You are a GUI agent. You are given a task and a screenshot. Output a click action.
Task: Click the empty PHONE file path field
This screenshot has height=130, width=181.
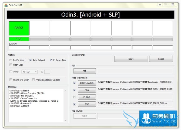tap(135, 97)
